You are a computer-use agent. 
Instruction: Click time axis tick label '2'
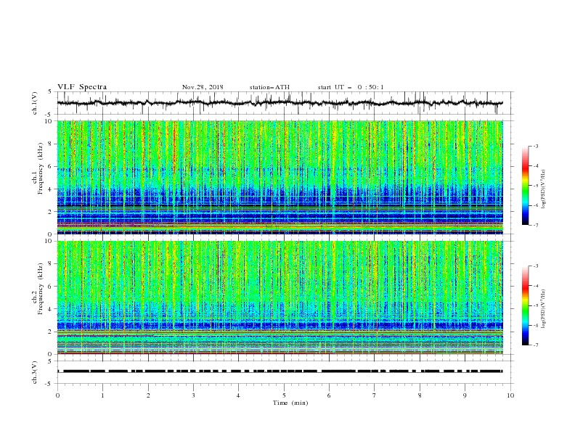point(148,395)
